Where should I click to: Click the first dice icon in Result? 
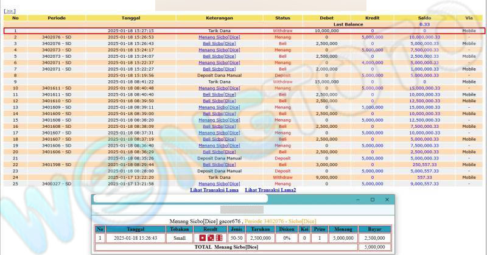203,237
